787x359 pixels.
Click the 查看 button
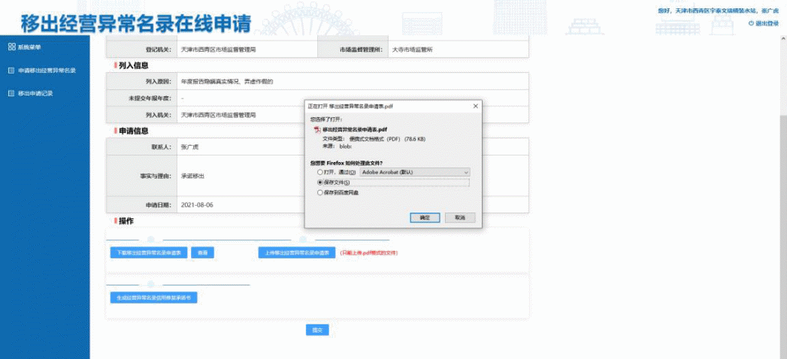202,253
